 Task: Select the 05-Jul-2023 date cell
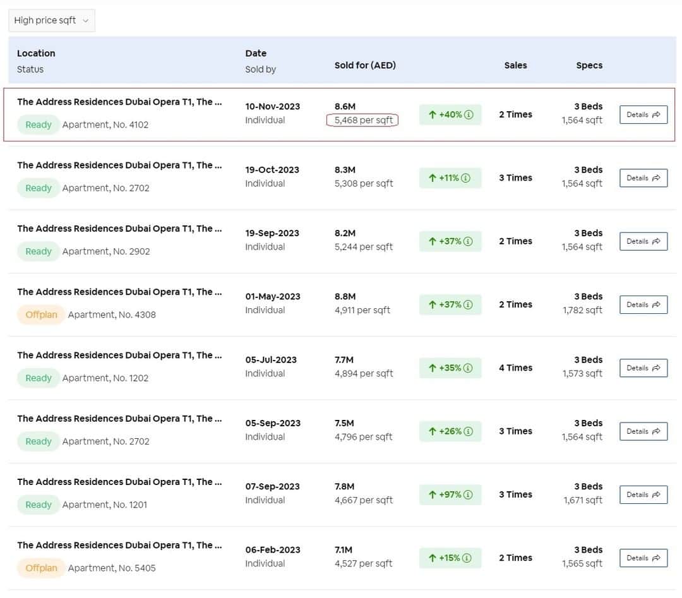(x=271, y=360)
